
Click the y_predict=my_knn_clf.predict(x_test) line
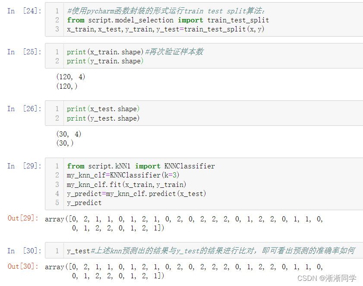[x=136, y=193]
